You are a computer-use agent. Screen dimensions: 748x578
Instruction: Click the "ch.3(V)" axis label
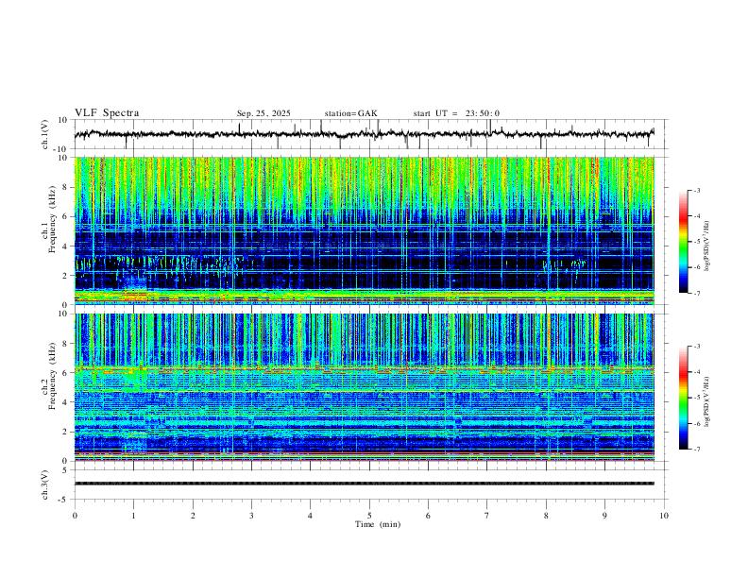pyautogui.click(x=44, y=484)
